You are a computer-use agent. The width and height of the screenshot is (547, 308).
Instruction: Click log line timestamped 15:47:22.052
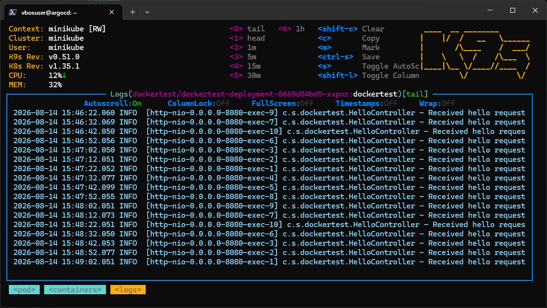coord(269,169)
